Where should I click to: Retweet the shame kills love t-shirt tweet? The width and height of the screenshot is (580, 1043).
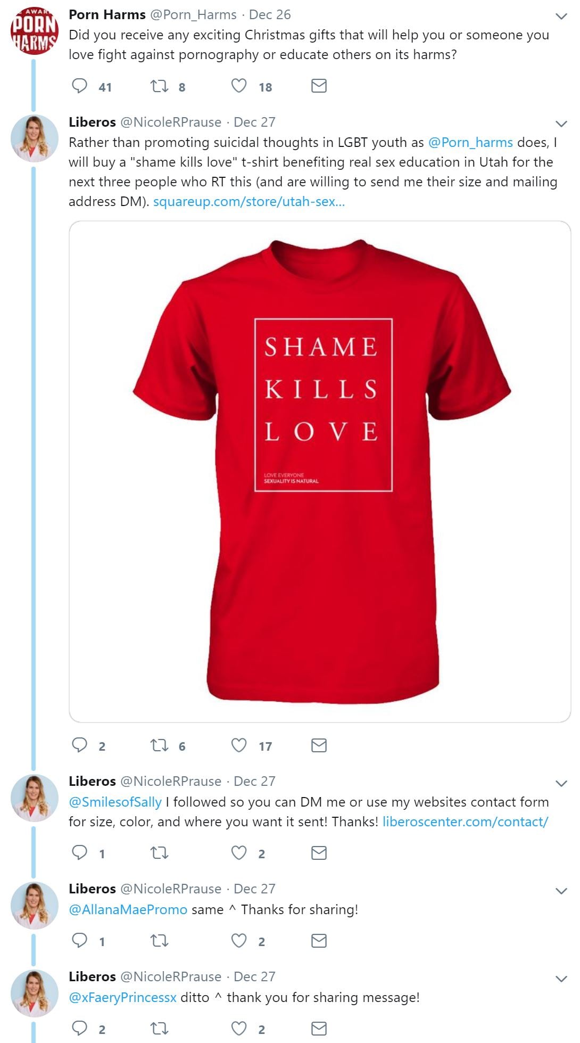tap(159, 745)
